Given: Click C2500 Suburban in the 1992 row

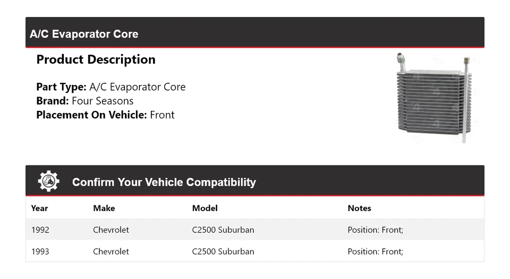Looking at the screenshot, I should 223,230.
